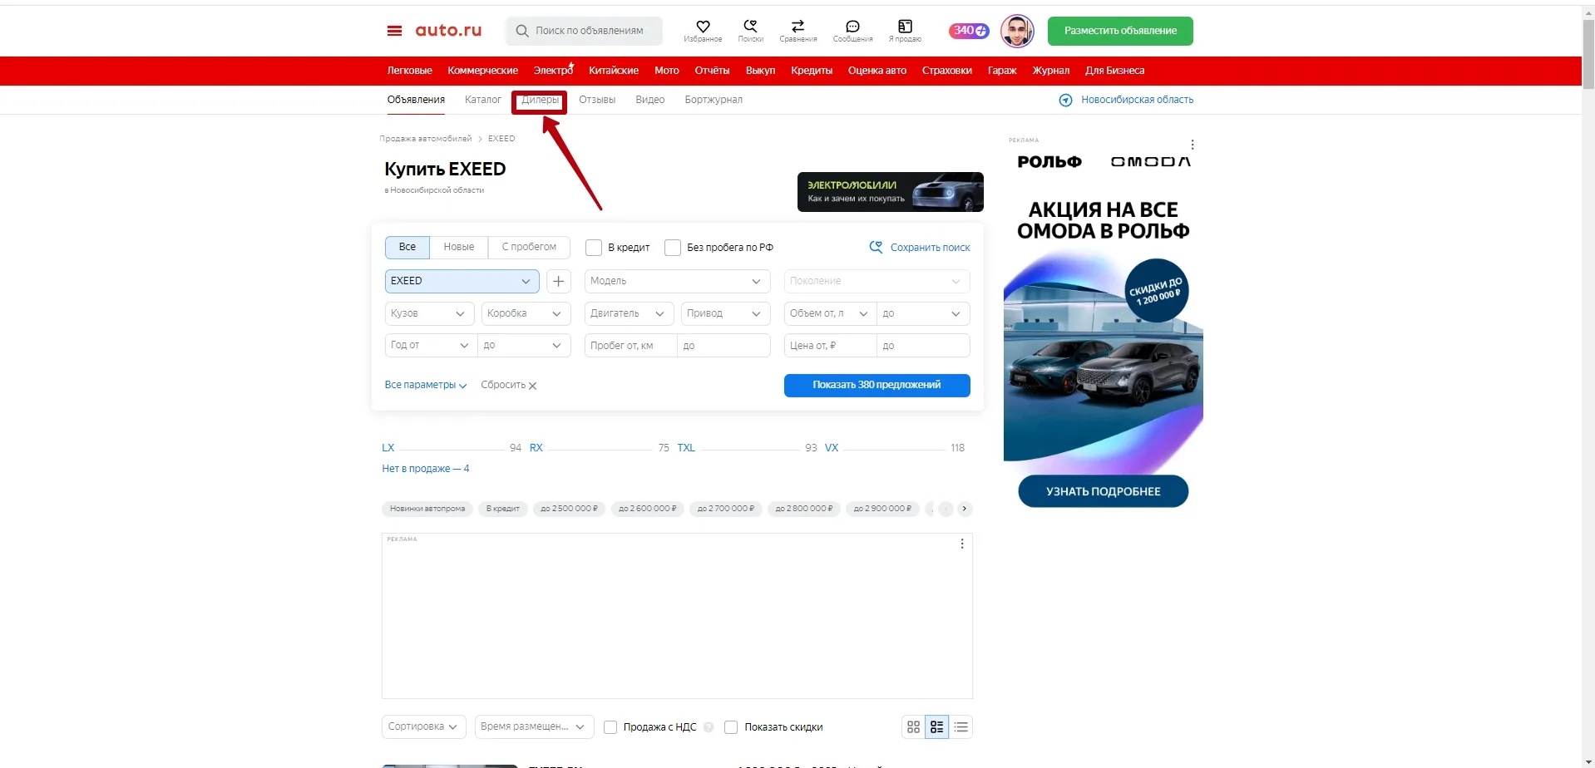Open Избранное favorites heart icon
The height and width of the screenshot is (768, 1595).
[703, 27]
